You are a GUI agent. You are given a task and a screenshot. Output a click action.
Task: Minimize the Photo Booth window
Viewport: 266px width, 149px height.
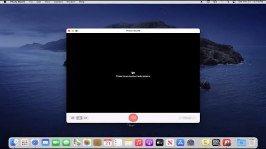click(x=73, y=31)
